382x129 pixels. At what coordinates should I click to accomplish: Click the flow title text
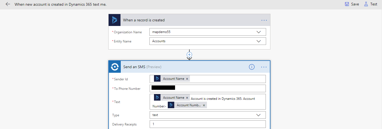coord(60,4)
